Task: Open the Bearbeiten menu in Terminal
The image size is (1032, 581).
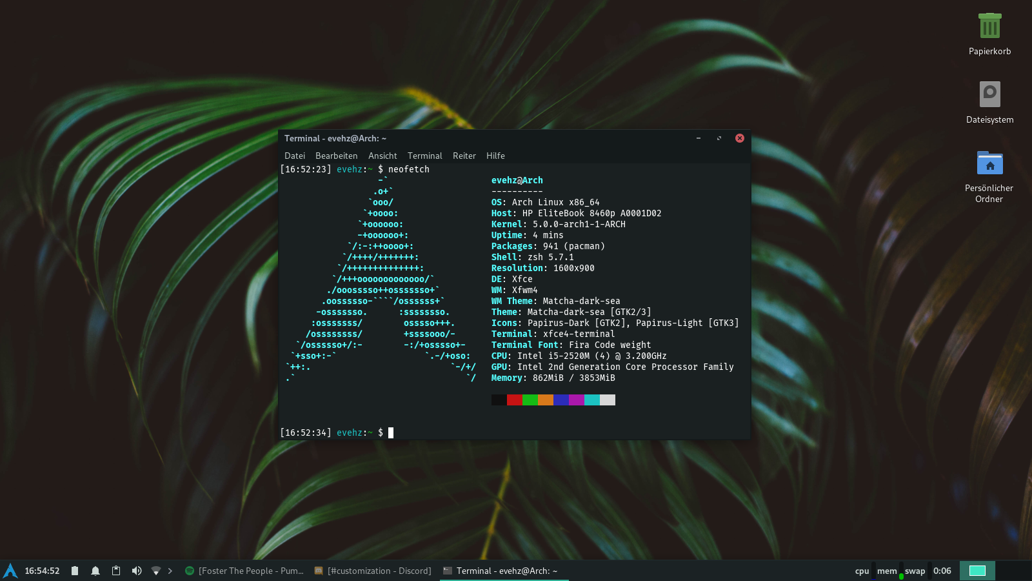Action: click(336, 156)
